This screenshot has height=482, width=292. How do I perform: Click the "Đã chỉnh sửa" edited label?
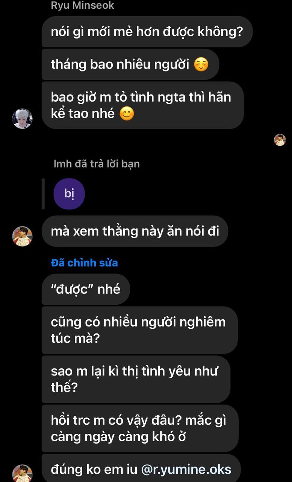pyautogui.click(x=84, y=262)
